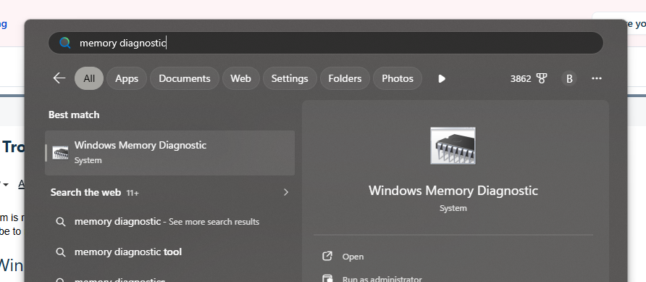This screenshot has width=646, height=282.
Task: Click the search text field containing 'memory diagnostic'
Action: point(325,43)
